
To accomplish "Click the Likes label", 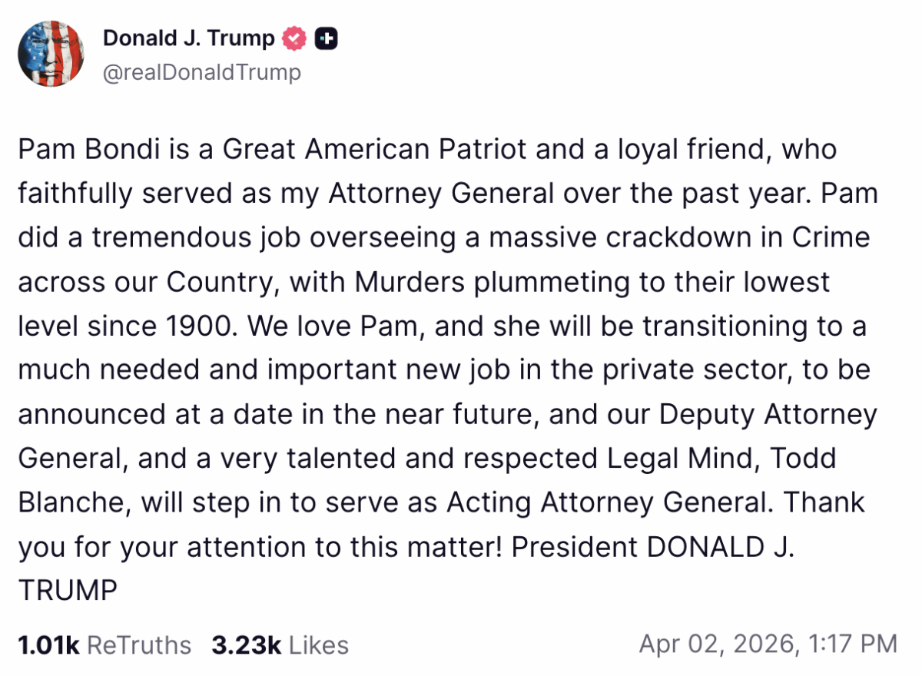I will (317, 645).
